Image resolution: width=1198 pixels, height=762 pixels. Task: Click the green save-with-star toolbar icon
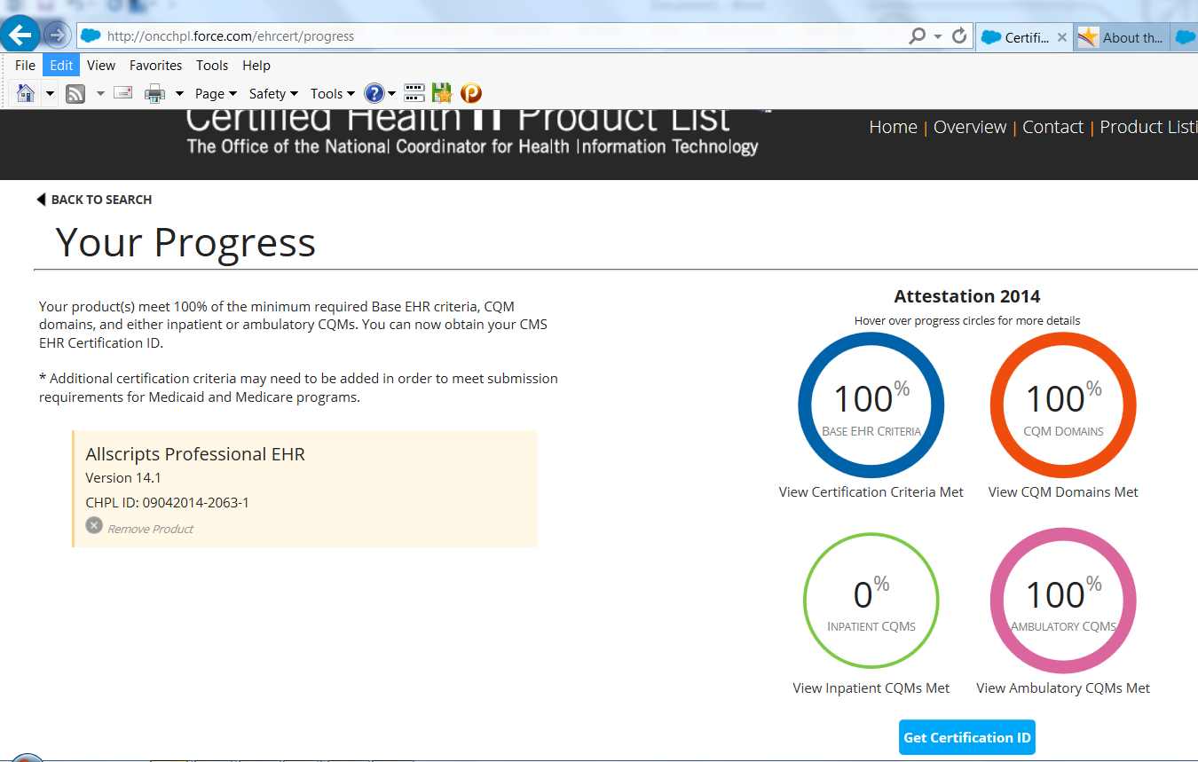(442, 93)
